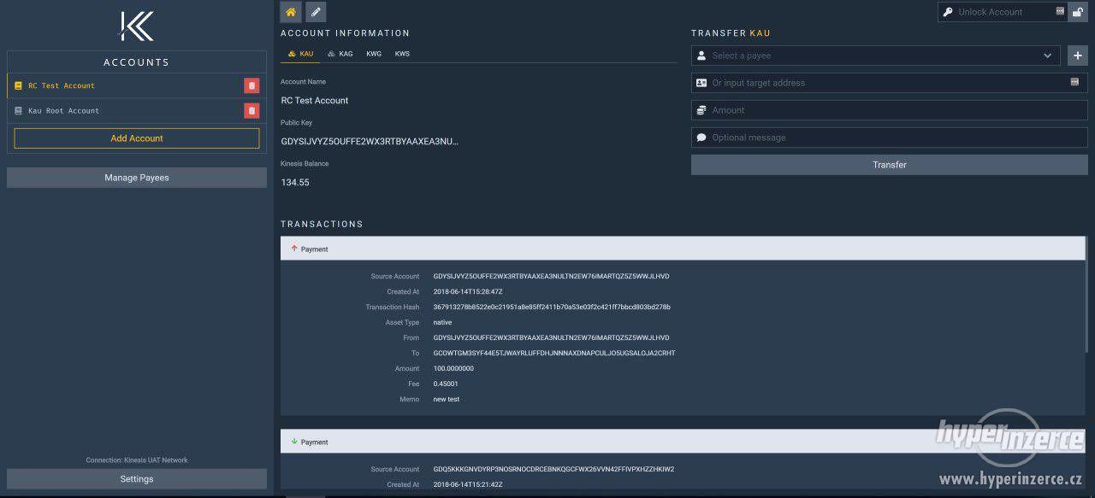The height and width of the screenshot is (498, 1095).
Task: Click Connection: Kinesis UAT Network status text
Action: click(x=137, y=460)
